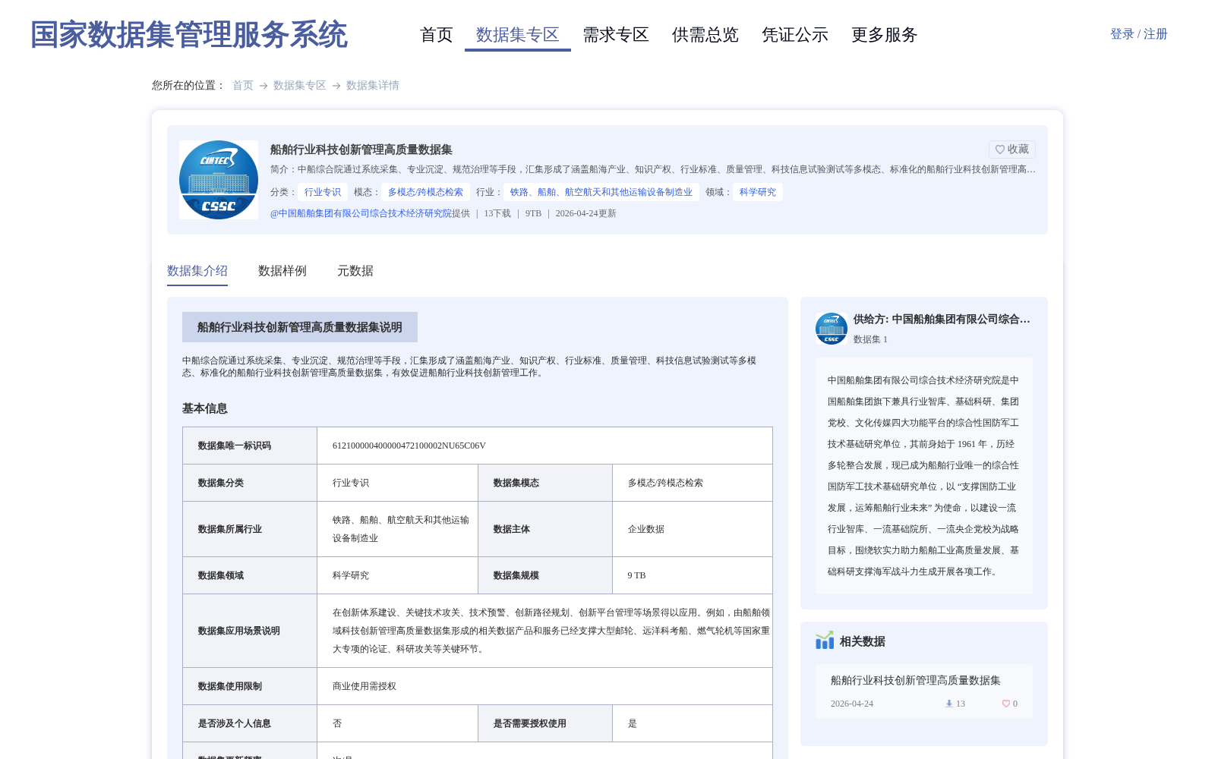The height and width of the screenshot is (759, 1215).
Task: Go to 首页 in top navigation
Action: click(437, 35)
